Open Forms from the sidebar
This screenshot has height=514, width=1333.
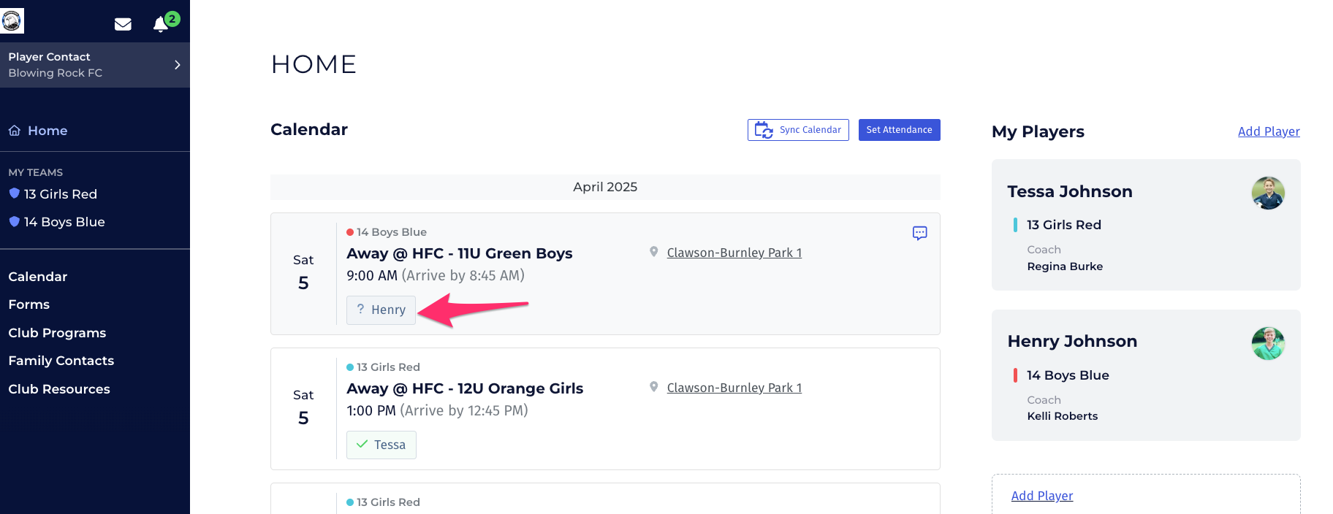[x=29, y=304]
